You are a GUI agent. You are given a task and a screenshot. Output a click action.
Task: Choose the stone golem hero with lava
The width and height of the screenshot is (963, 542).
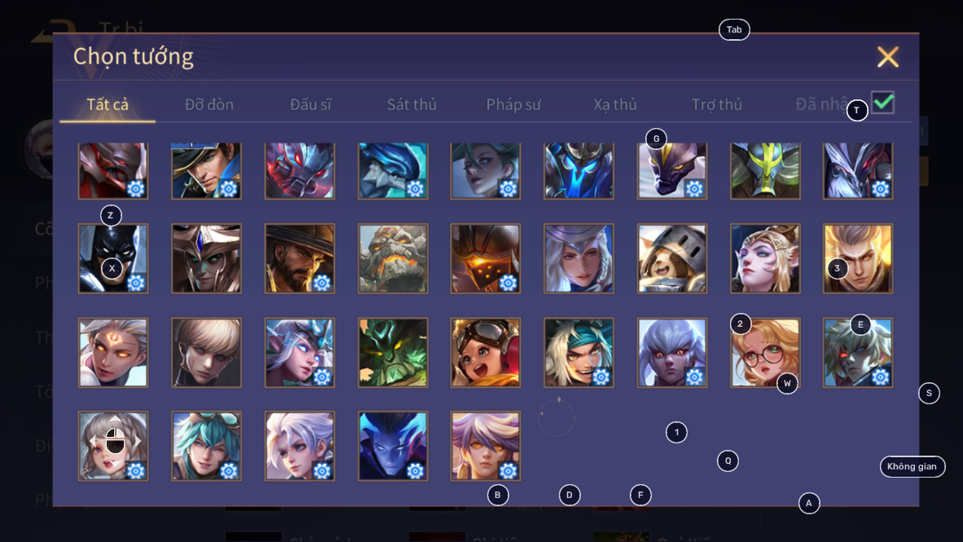coord(393,258)
